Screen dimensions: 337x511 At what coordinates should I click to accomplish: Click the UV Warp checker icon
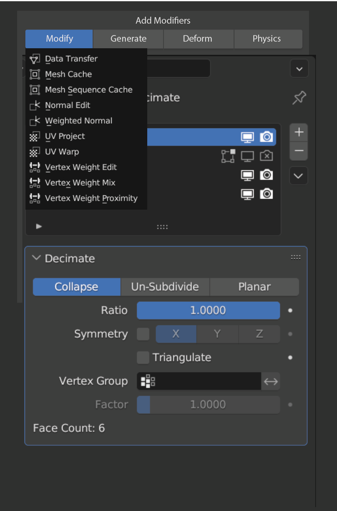pyautogui.click(x=35, y=152)
